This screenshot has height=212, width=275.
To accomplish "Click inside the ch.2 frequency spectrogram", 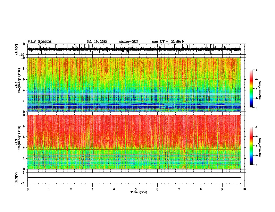I will [x=134, y=142].
